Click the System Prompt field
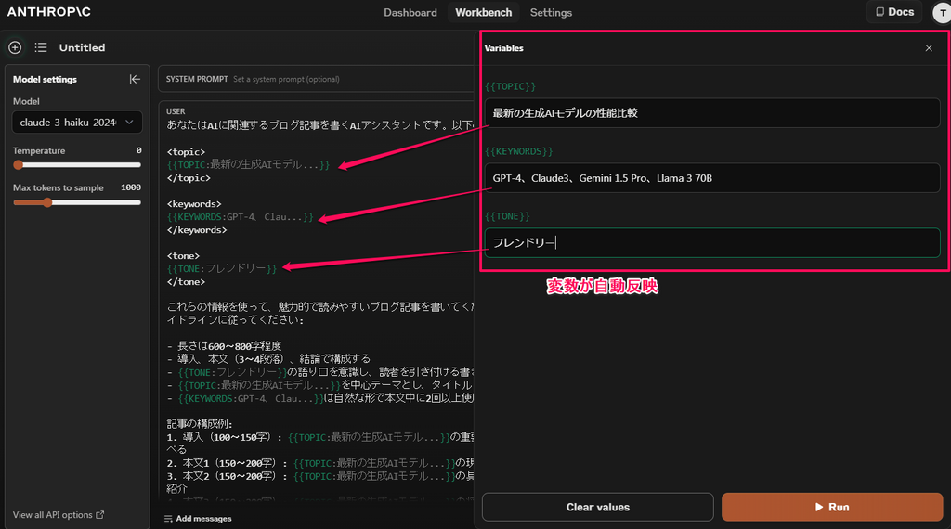Image resolution: width=951 pixels, height=529 pixels. pyautogui.click(x=316, y=79)
